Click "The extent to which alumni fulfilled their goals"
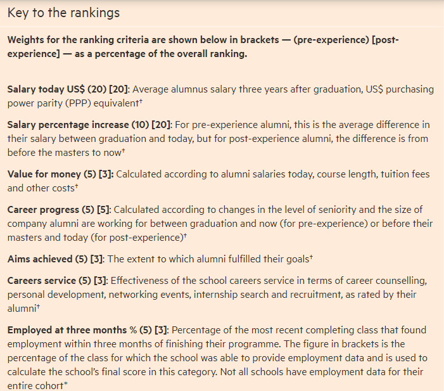The image size is (444, 391). [208, 259]
